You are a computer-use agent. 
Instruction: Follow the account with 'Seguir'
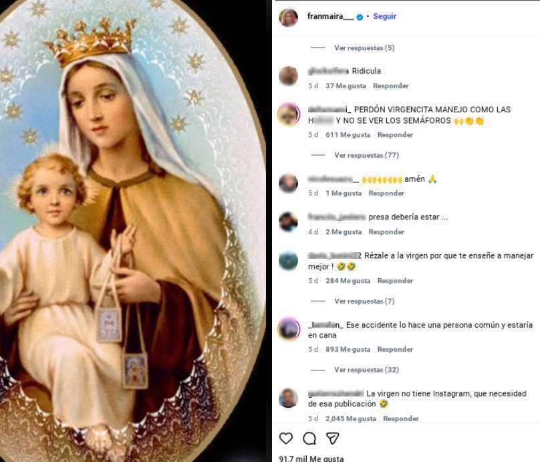pos(385,17)
